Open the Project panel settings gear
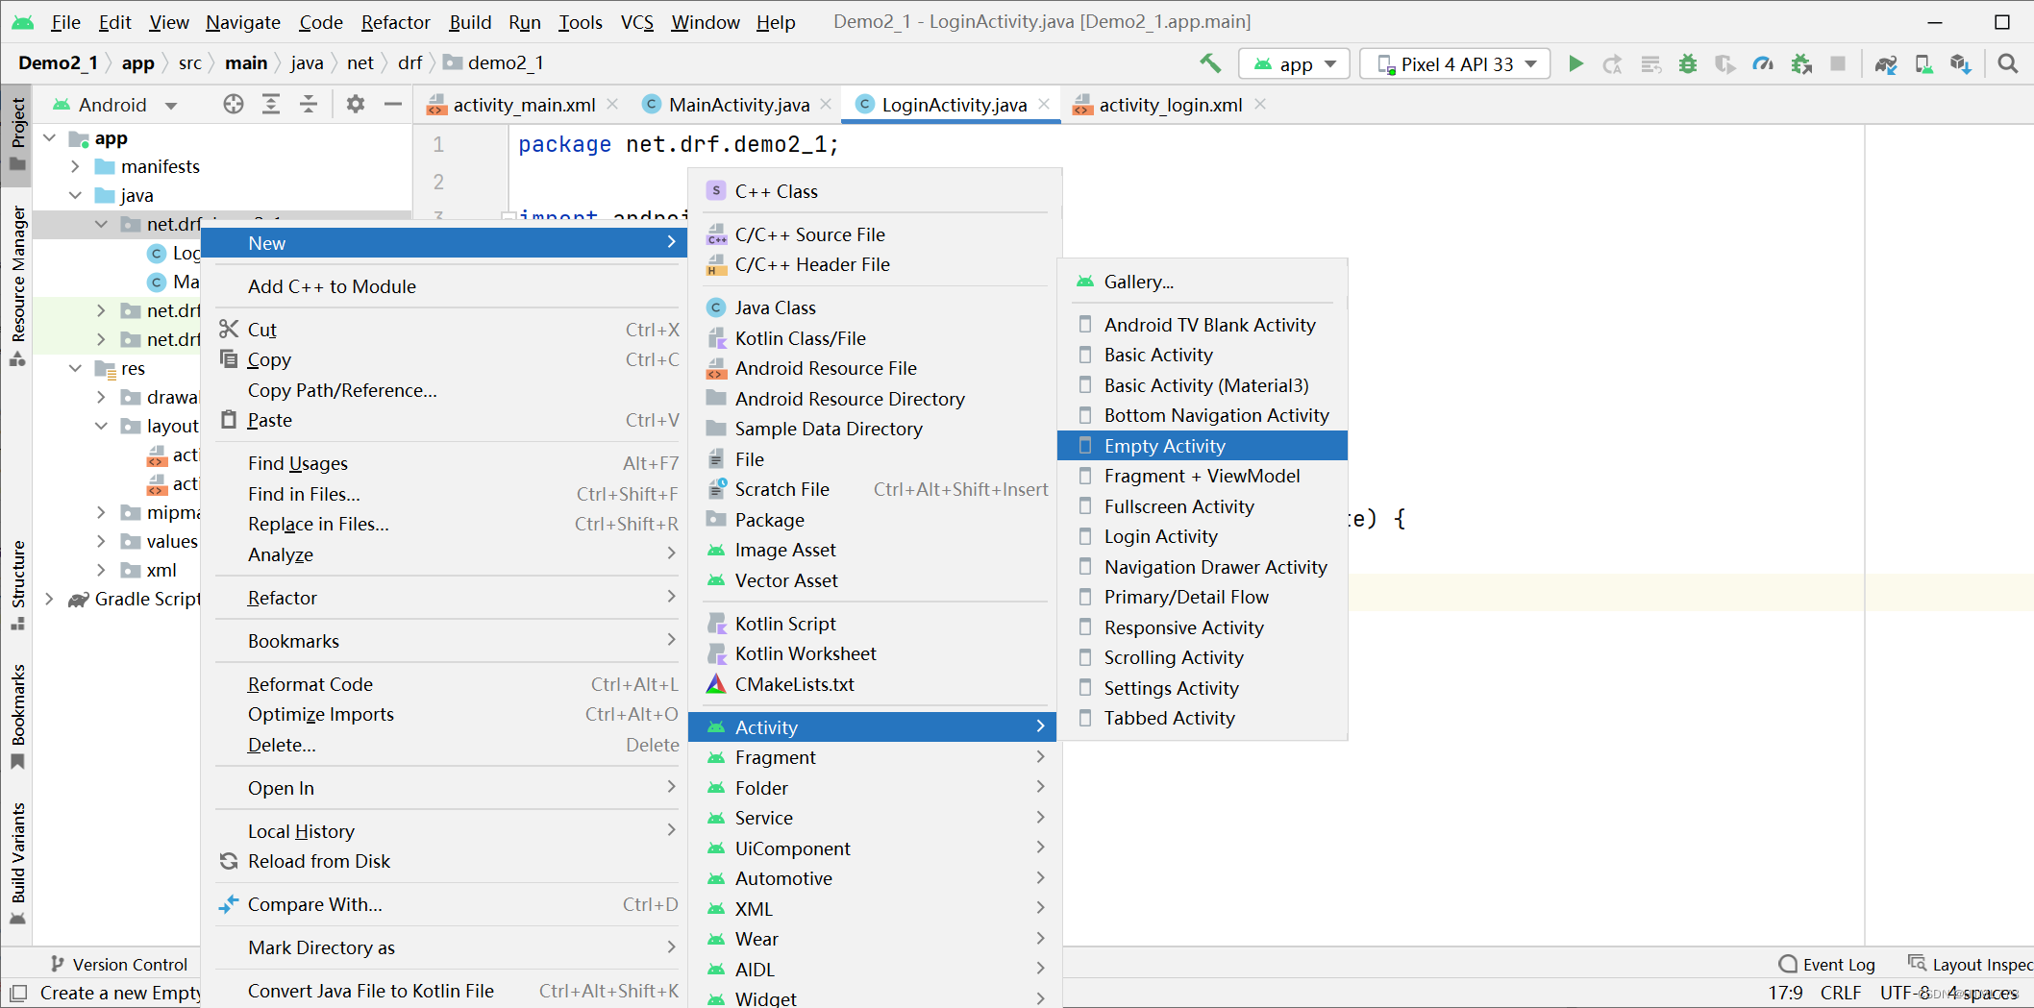The height and width of the screenshot is (1008, 2034). pyautogui.click(x=356, y=104)
